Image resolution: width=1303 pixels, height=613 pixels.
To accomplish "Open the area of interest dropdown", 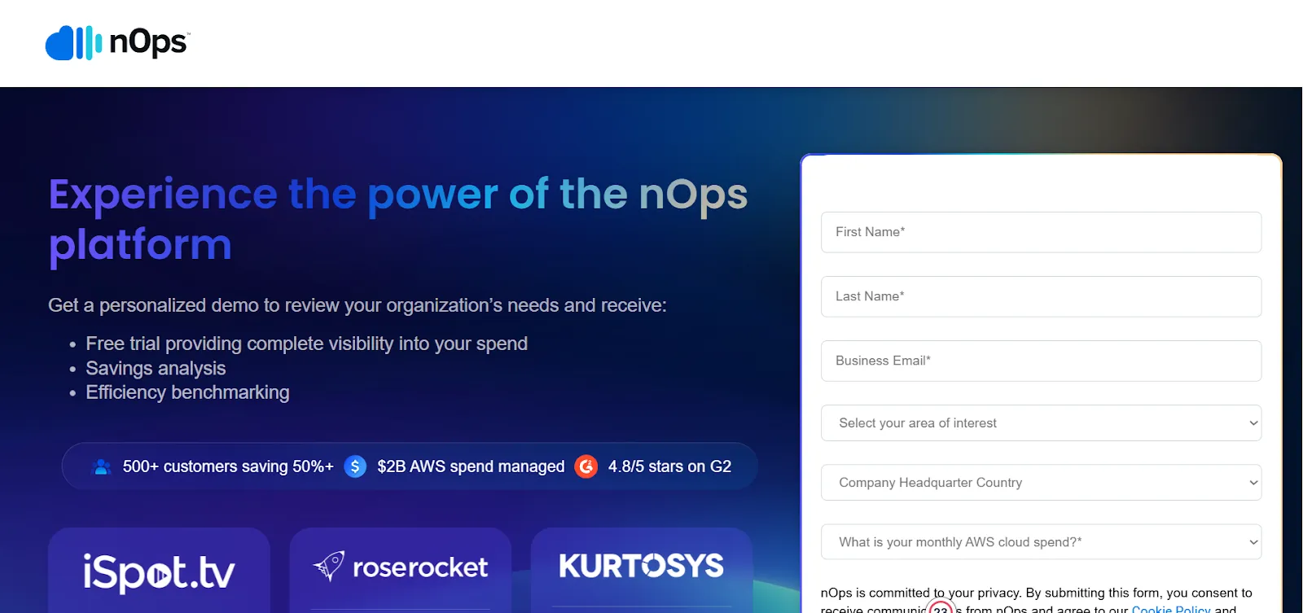I will click(1041, 423).
